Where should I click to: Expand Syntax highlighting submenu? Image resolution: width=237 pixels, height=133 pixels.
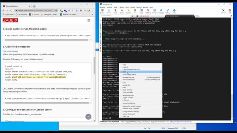(x=141, y=103)
